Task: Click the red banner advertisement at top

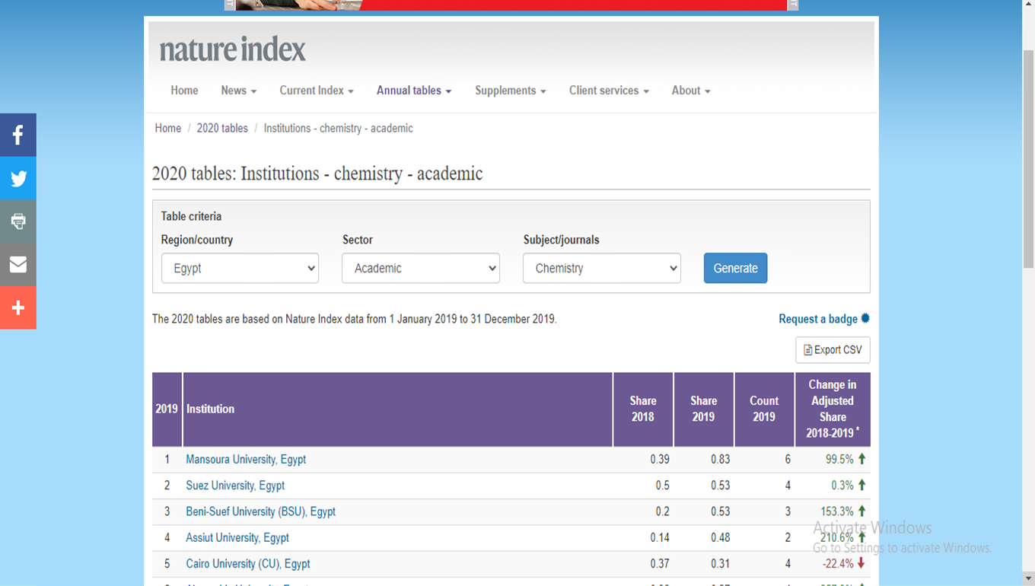Action: coord(511,5)
